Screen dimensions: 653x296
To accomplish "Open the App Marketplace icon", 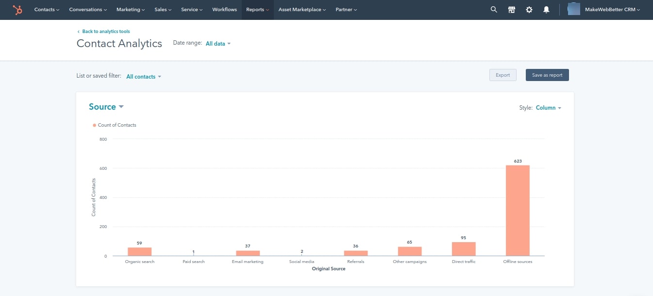I will (x=511, y=9).
